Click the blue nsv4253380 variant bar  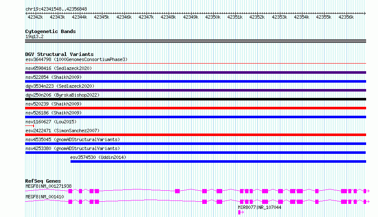pyautogui.click(x=195, y=153)
